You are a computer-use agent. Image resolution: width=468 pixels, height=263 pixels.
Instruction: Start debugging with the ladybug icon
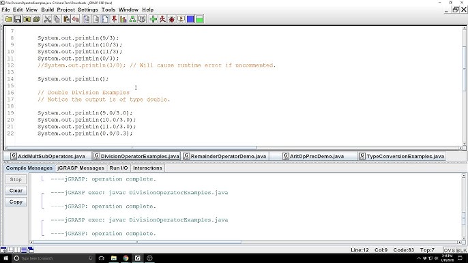coord(172,19)
